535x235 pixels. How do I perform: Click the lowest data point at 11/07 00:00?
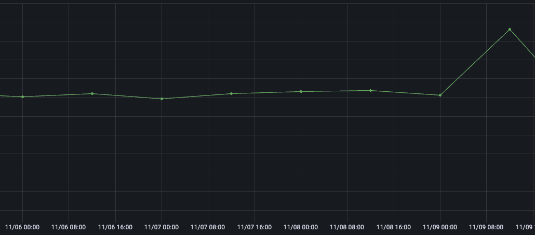(162, 99)
